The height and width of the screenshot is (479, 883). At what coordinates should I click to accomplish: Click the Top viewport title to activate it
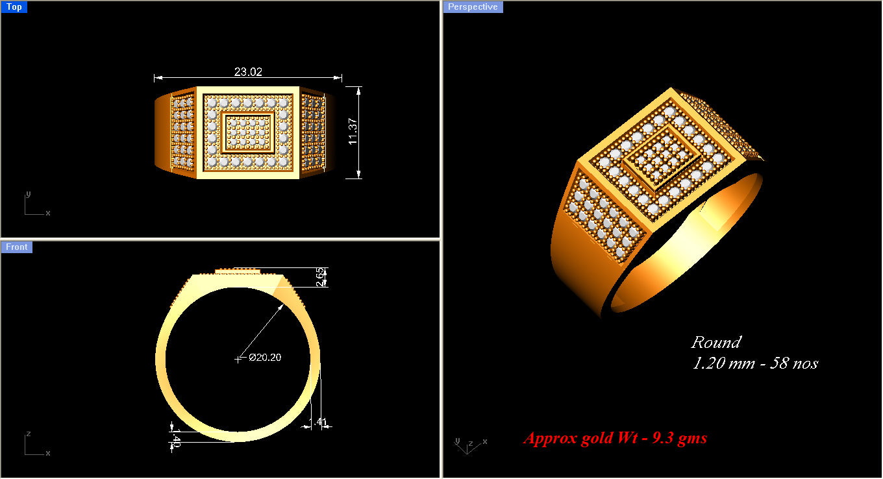[14, 6]
